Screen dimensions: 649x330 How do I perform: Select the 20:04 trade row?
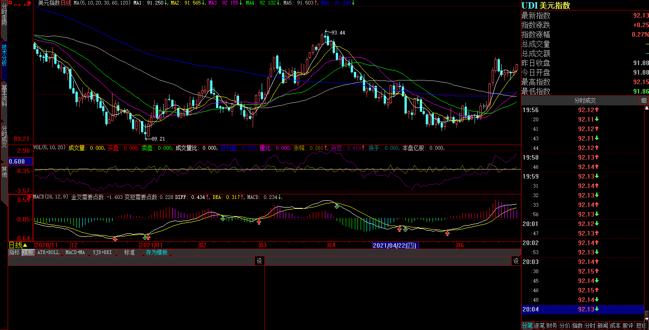[583, 310]
